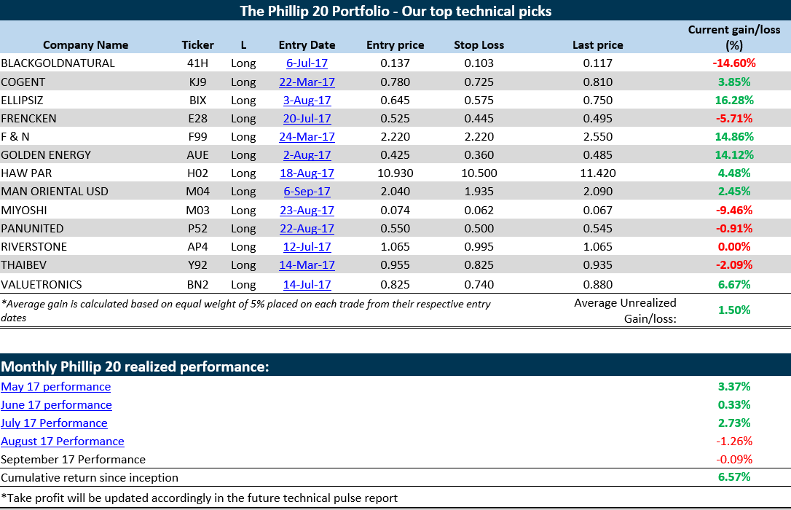Screen dimensions: 791x510
Task: Open the June 17 performance link
Action: (57, 405)
